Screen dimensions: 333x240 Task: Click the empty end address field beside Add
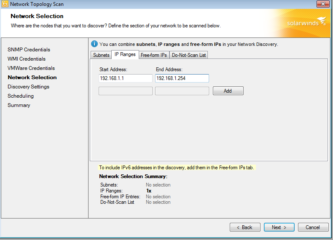pos(182,91)
